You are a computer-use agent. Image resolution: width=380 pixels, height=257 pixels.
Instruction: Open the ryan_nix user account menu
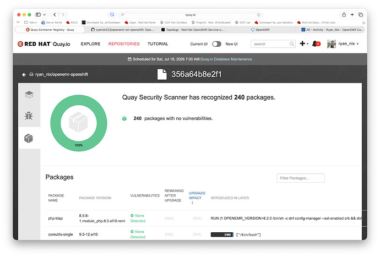pyautogui.click(x=343, y=44)
